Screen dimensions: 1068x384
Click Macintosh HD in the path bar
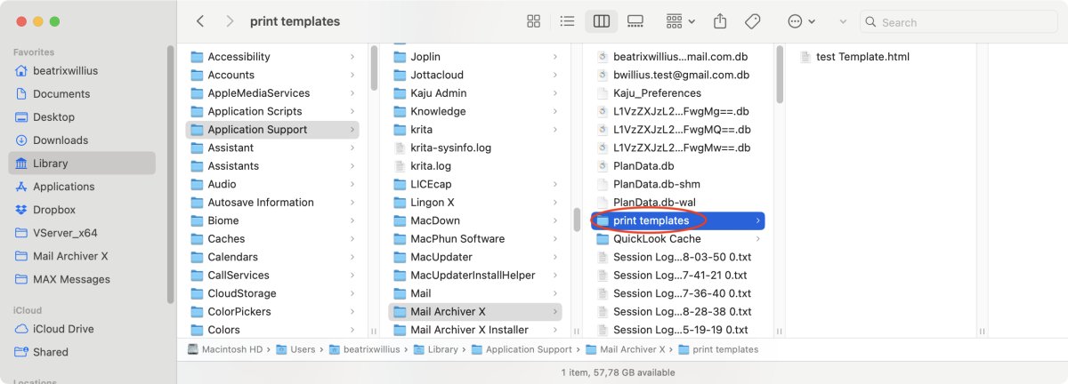[x=224, y=349]
